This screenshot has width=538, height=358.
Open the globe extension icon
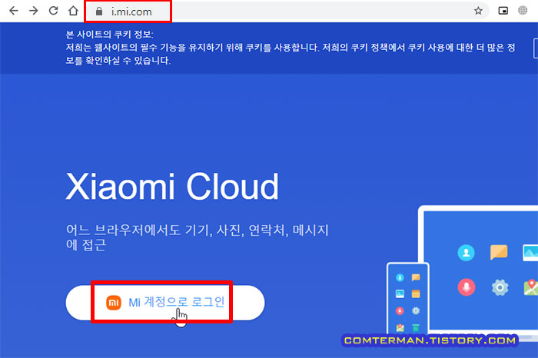523,11
